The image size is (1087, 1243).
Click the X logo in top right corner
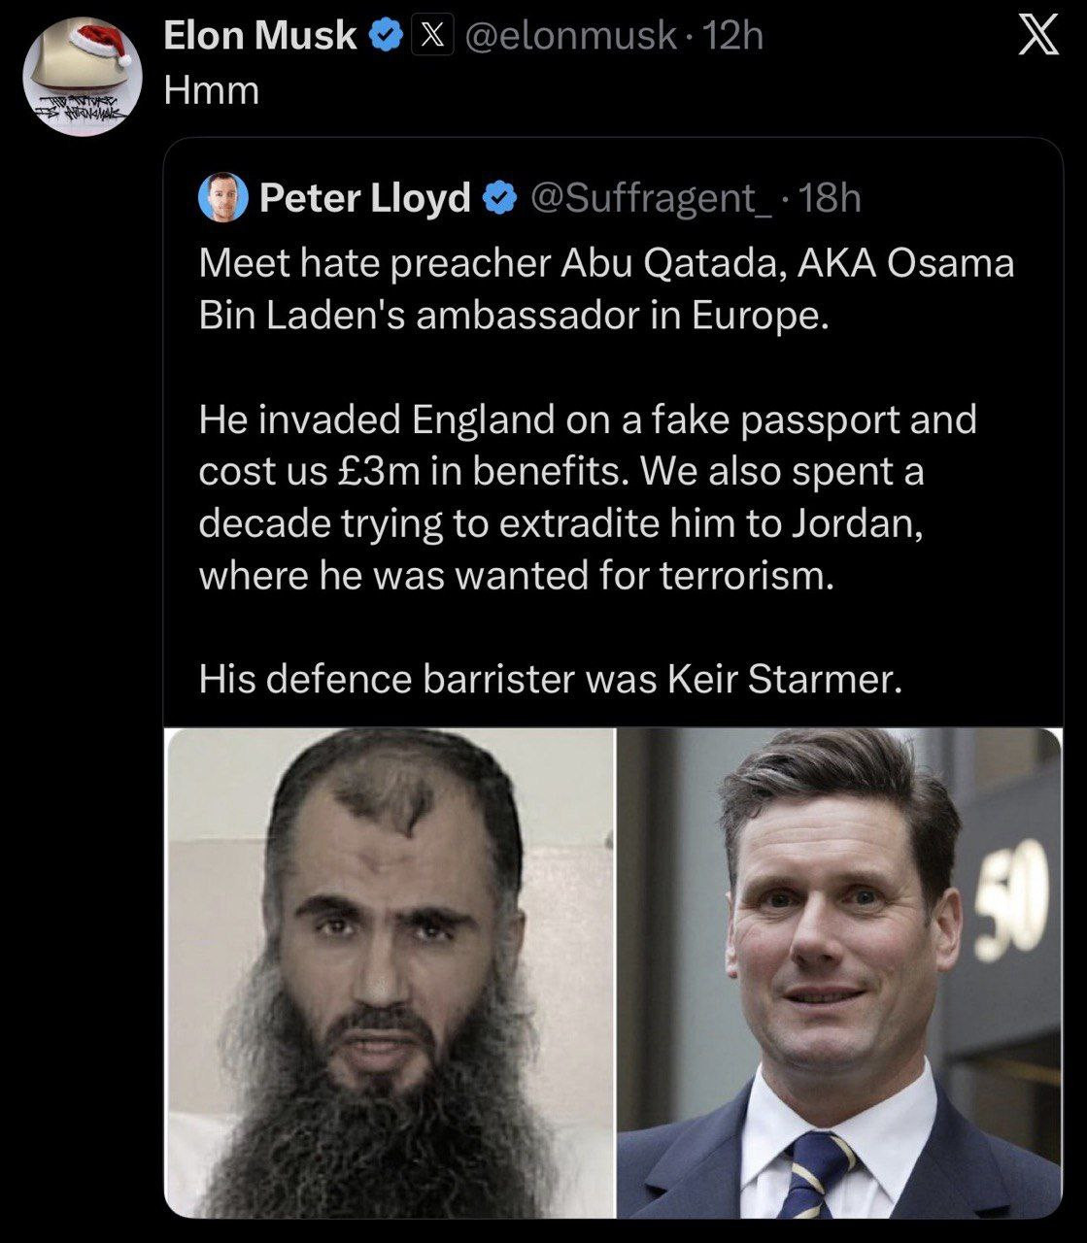[x=1036, y=39]
